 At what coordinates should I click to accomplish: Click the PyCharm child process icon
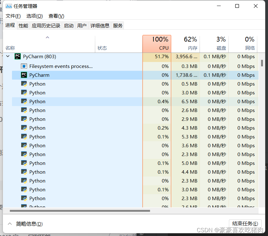point(24,75)
